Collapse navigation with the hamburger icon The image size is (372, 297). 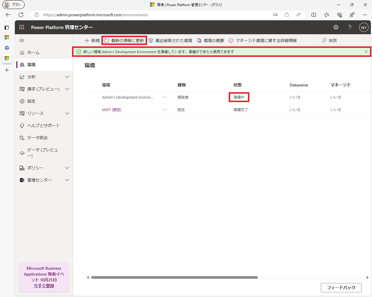tap(22, 41)
